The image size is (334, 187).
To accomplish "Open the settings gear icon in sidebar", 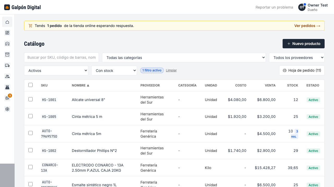I will [x=7, y=109].
